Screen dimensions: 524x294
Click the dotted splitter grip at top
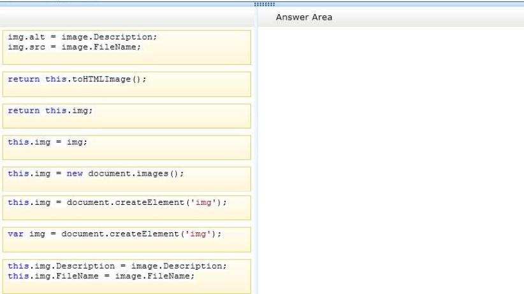265,4
